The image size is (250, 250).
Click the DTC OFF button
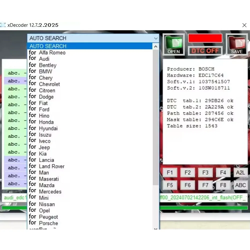[x=205, y=51]
